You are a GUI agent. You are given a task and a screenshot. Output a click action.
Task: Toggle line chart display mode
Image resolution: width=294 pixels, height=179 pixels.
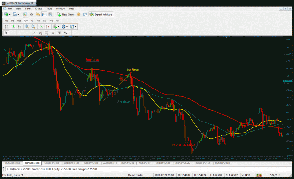pyautogui.click(x=19, y=27)
